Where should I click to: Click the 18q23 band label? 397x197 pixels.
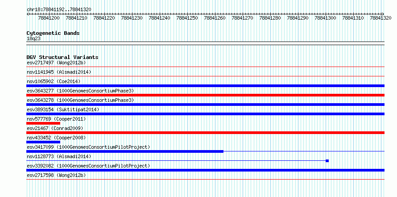(33, 39)
